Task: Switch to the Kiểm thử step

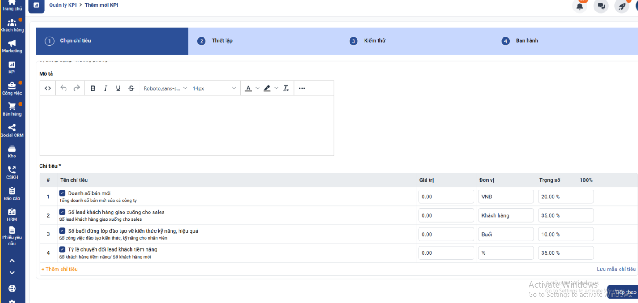Action: [374, 41]
